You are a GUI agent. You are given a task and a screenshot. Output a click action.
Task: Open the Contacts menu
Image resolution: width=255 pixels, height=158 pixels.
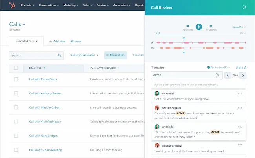(x=27, y=5)
